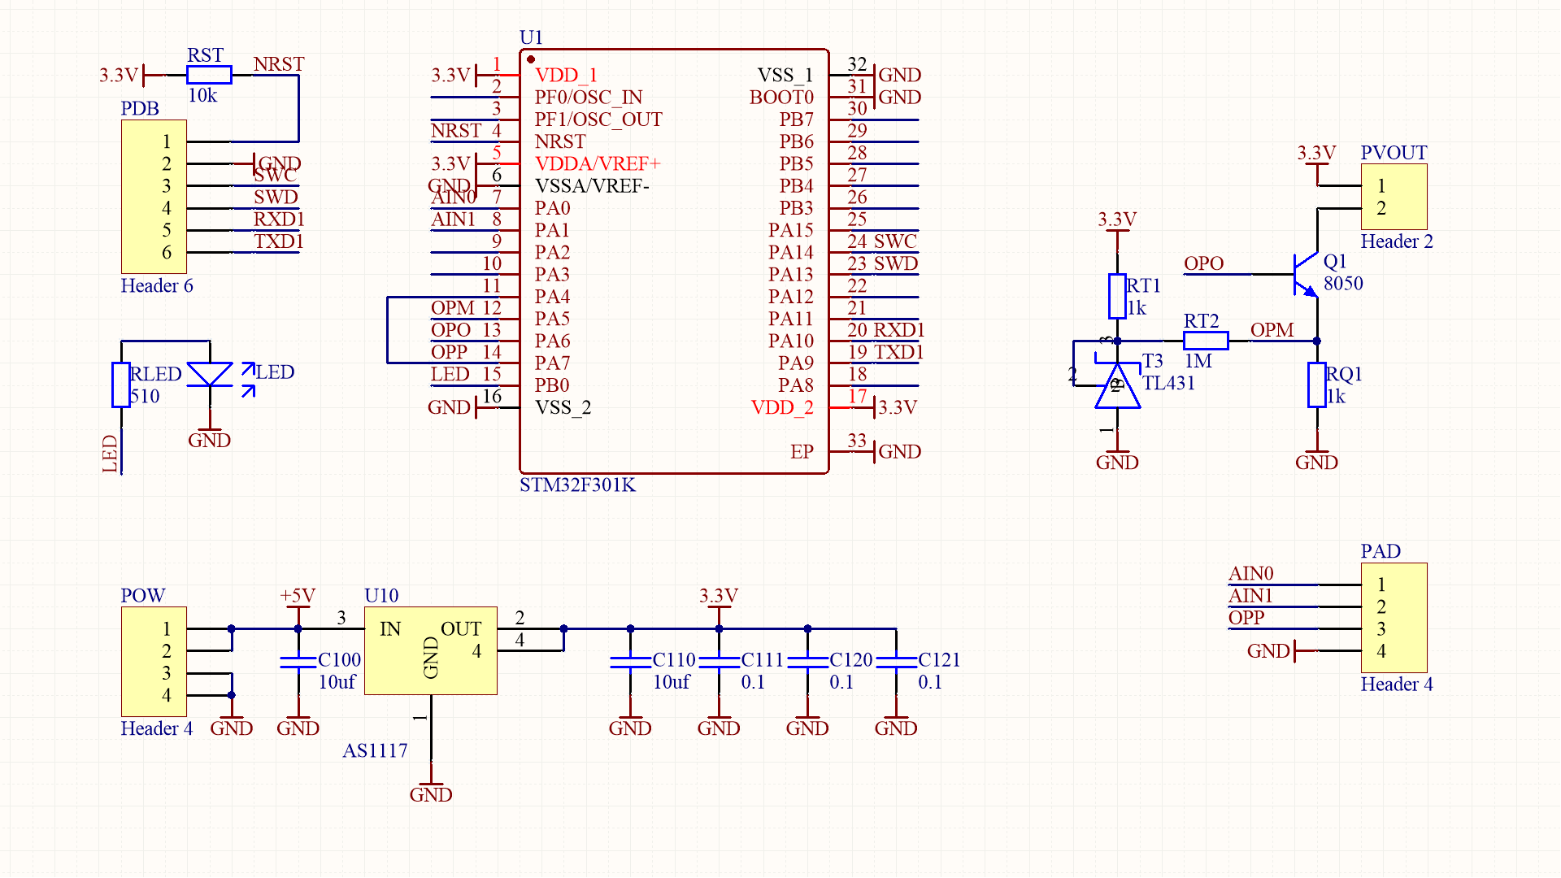Image resolution: width=1561 pixels, height=878 pixels.
Task: Click the PDB Header 6 connector body
Action: point(154,197)
